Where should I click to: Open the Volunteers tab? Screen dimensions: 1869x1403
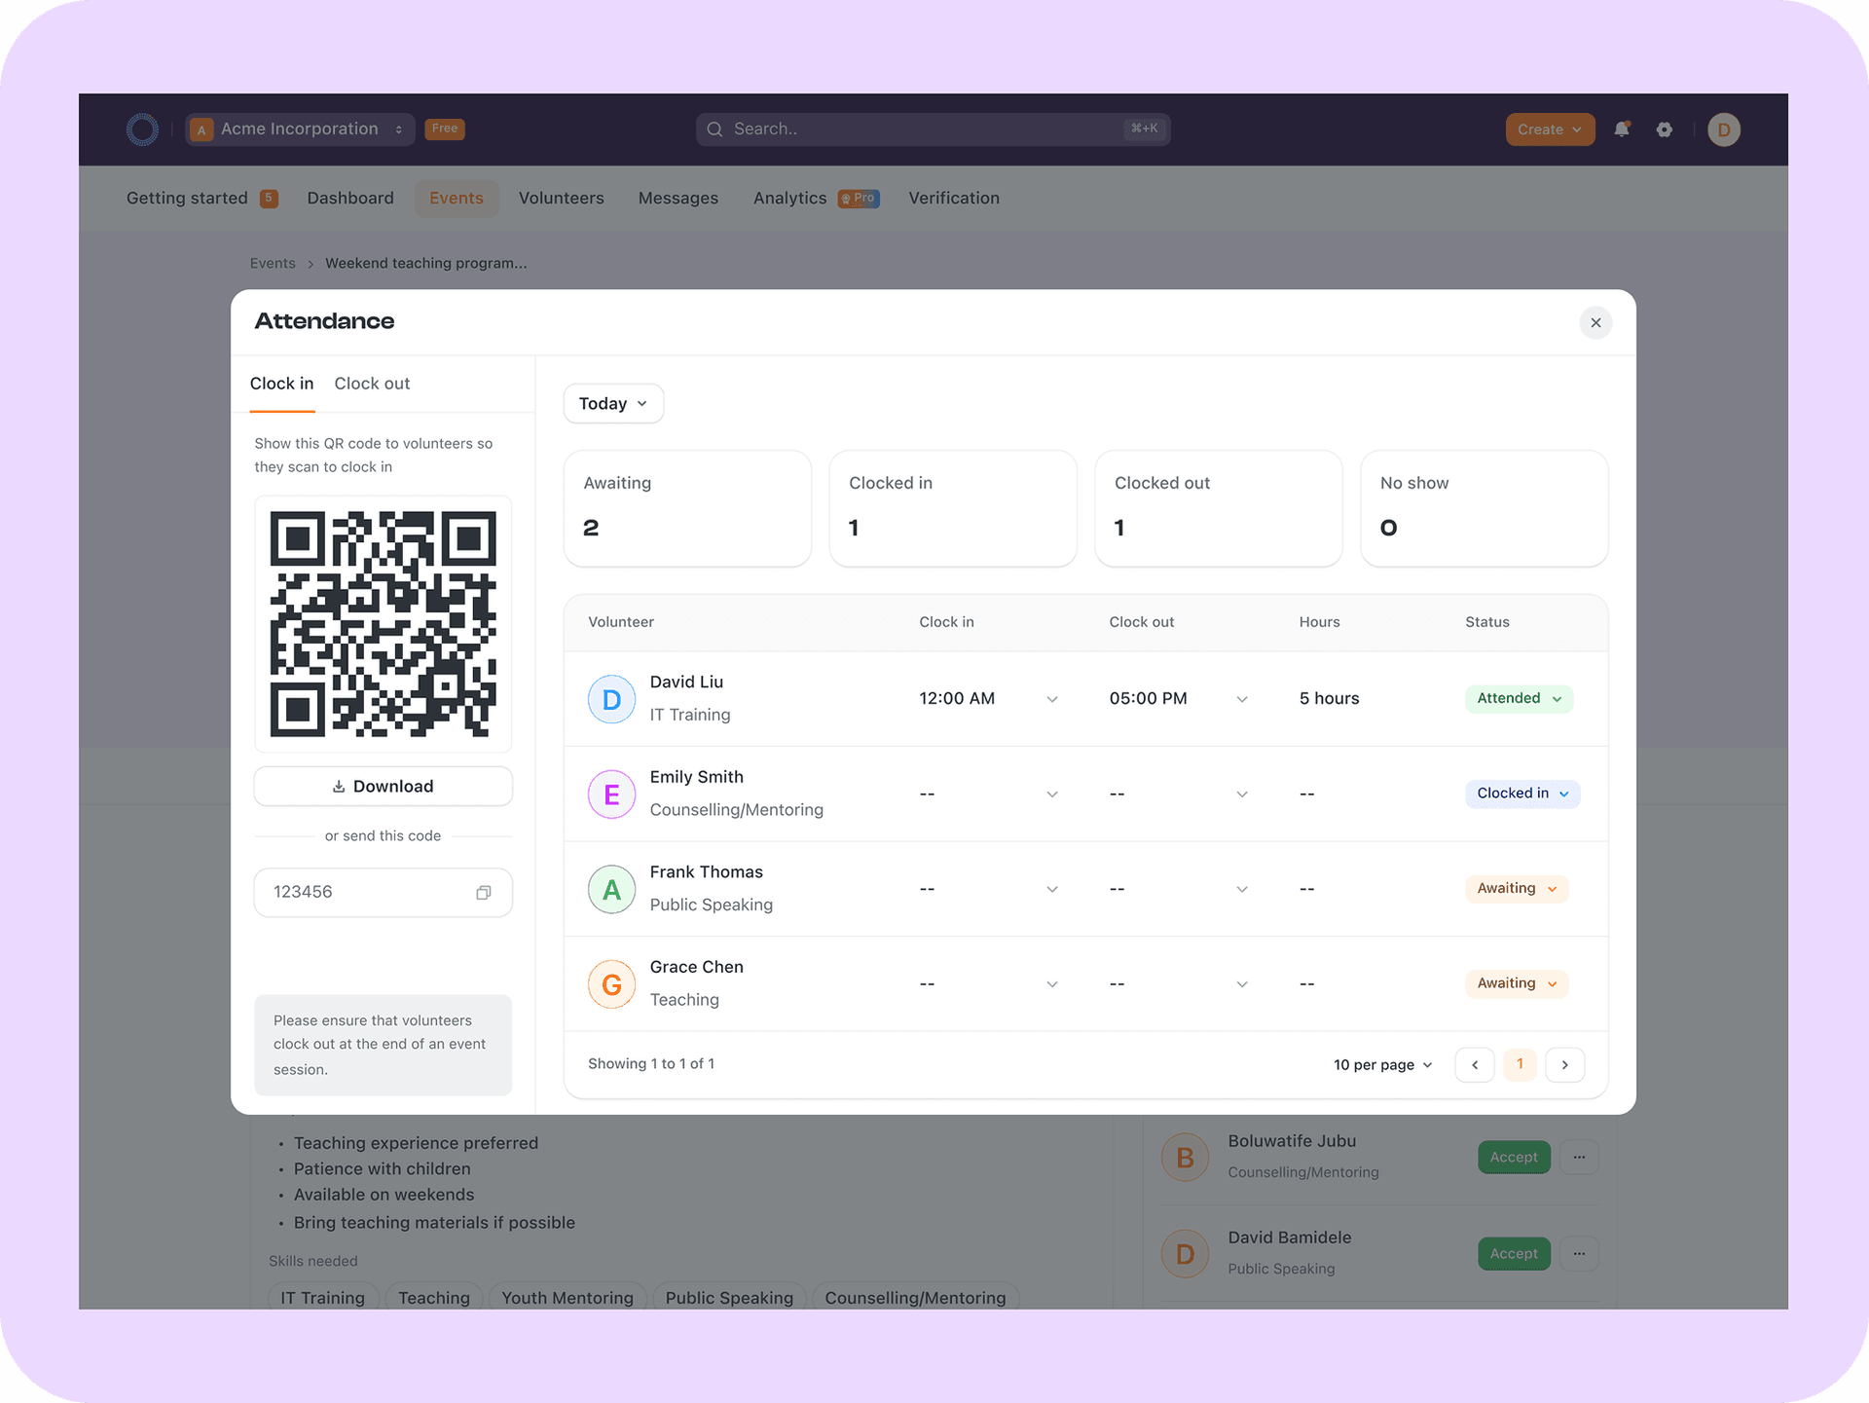coord(562,199)
